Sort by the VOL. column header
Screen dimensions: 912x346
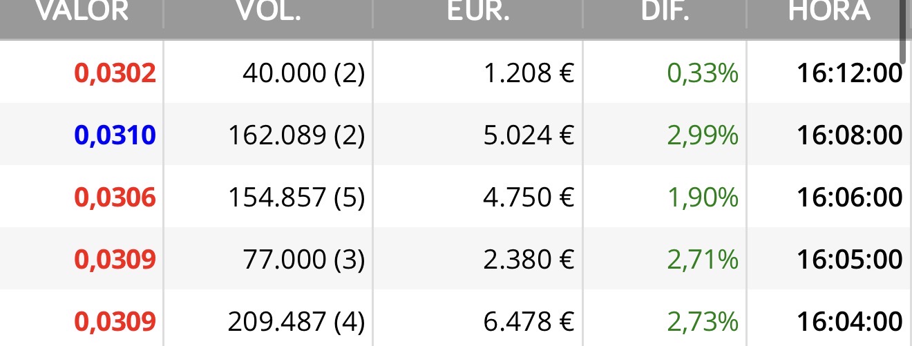[x=268, y=10]
